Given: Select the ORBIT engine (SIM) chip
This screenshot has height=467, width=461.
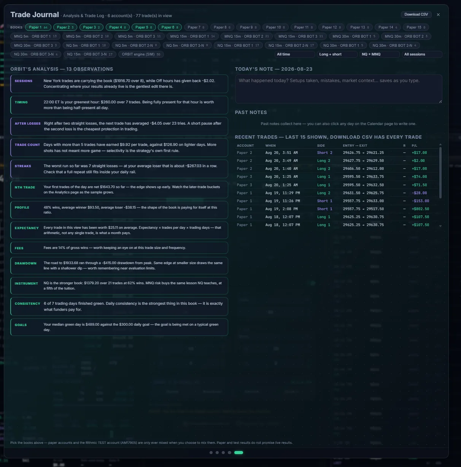Looking at the screenshot, I should click(141, 54).
